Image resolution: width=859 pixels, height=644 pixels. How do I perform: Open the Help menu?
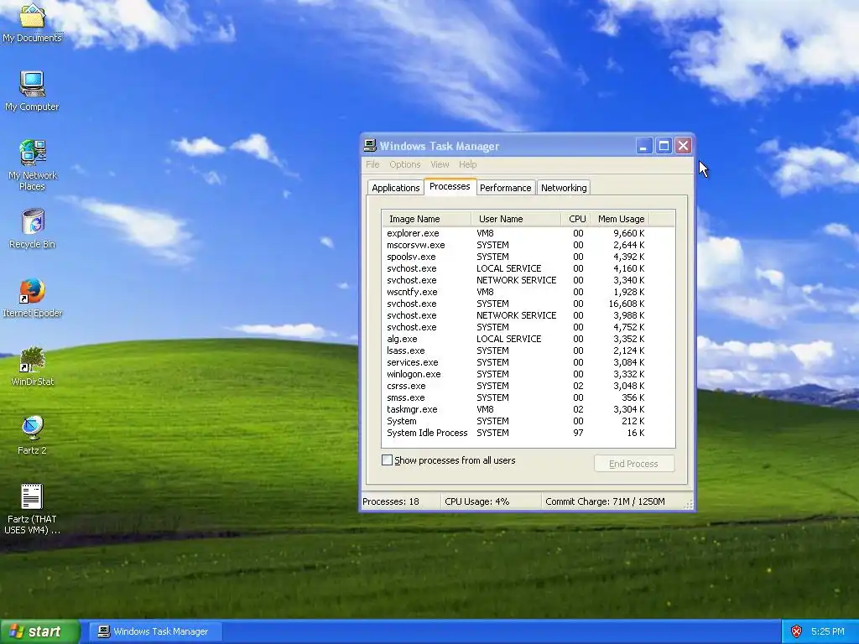tap(467, 164)
